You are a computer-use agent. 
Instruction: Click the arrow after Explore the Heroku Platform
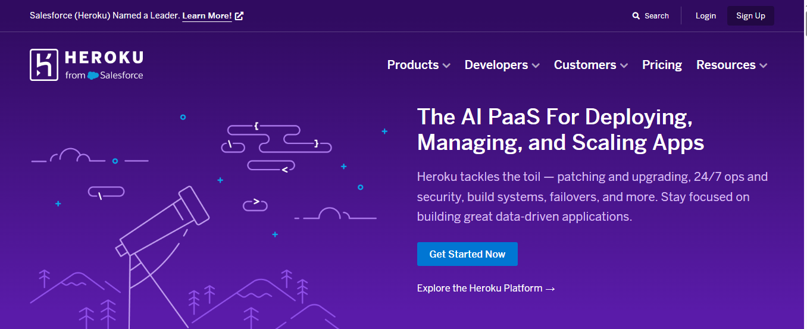tap(550, 289)
